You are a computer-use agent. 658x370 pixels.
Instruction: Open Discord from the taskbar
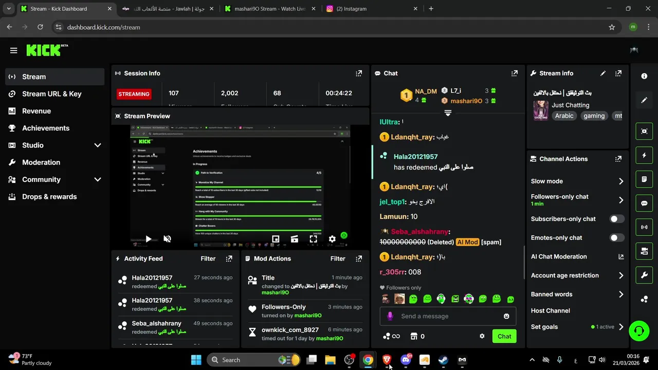point(406,360)
